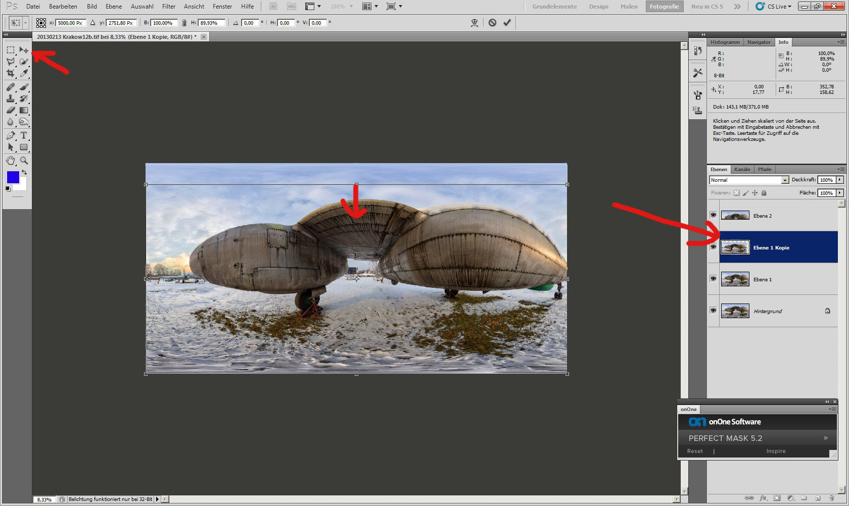Screen dimensions: 849x506
Task: Expand the Perfect Mask 5.2 entry
Action: coord(826,438)
